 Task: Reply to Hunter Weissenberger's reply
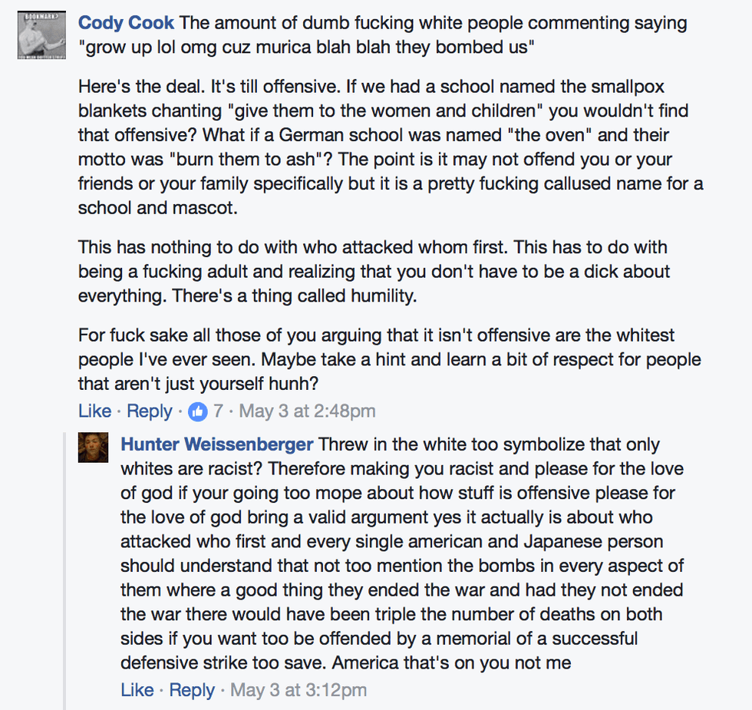[192, 690]
